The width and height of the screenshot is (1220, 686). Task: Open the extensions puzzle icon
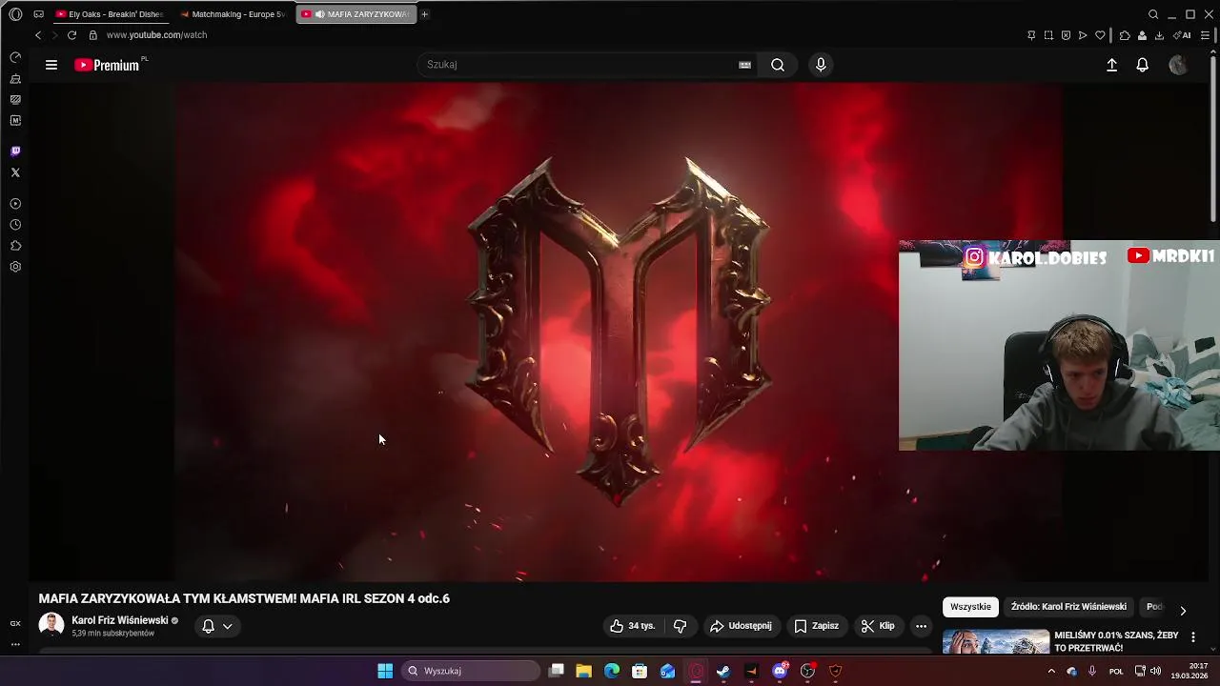coord(1125,35)
